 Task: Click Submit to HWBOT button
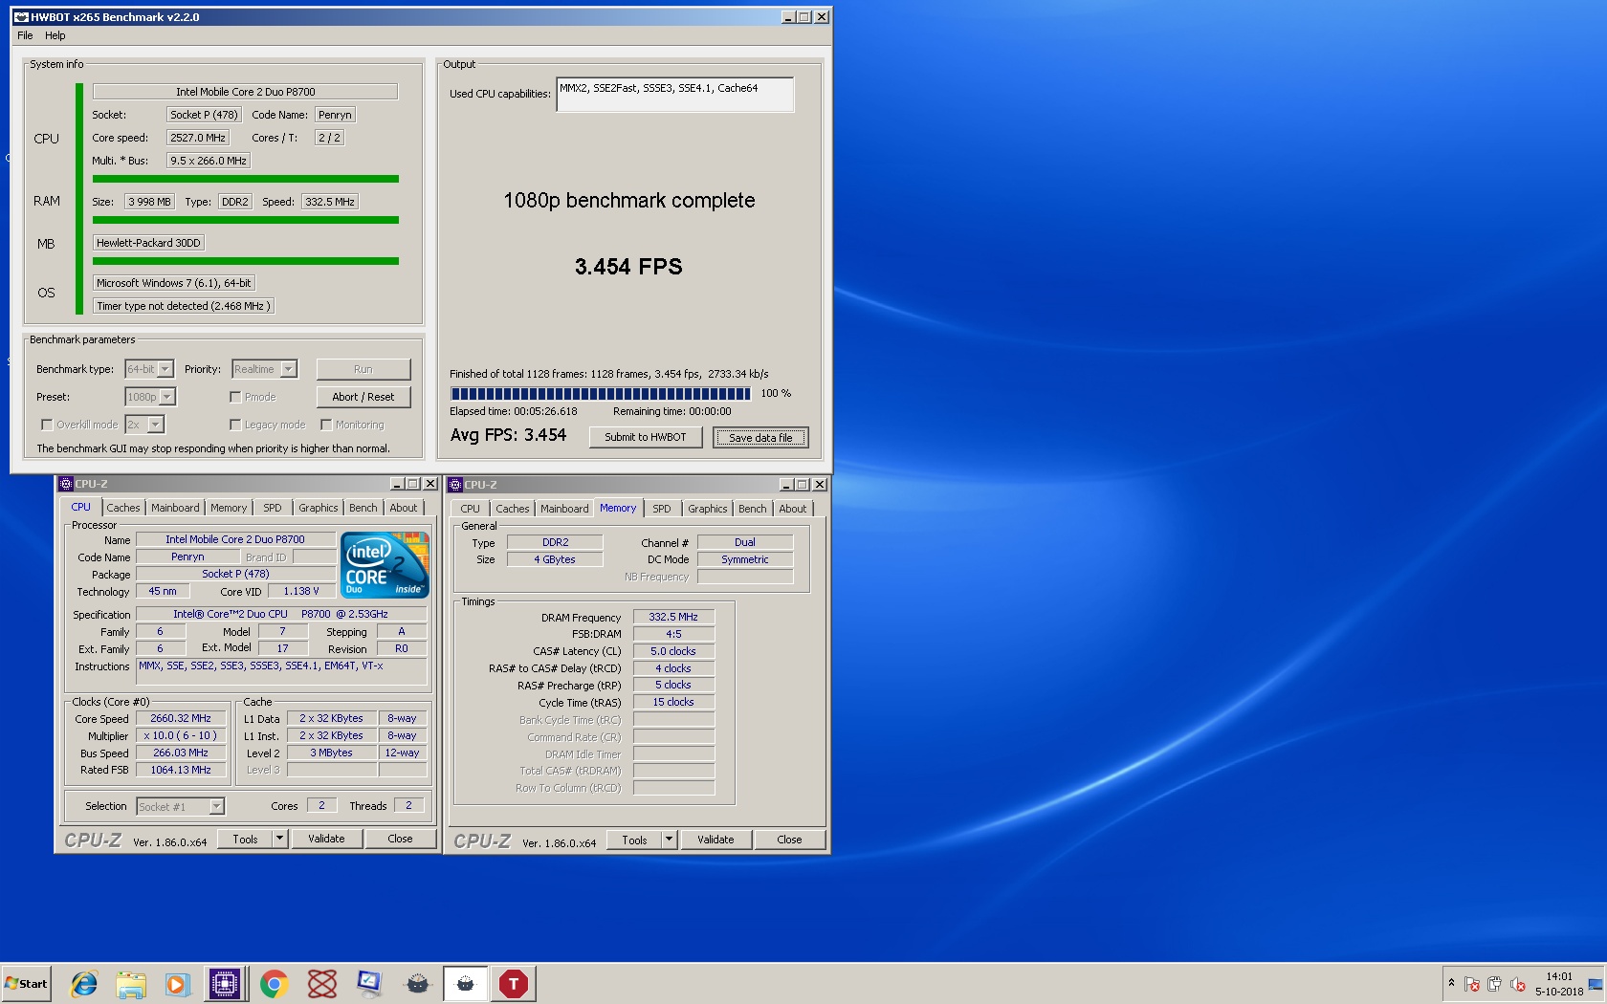646,437
